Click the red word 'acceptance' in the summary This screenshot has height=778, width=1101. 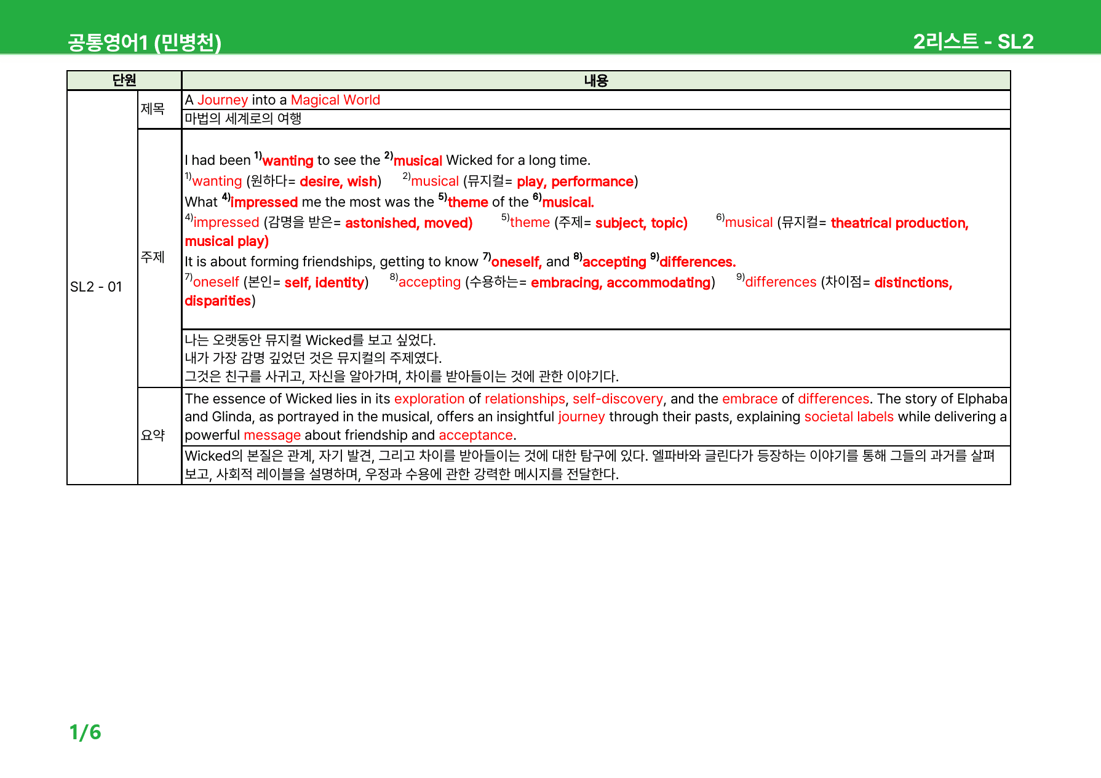[x=475, y=435]
